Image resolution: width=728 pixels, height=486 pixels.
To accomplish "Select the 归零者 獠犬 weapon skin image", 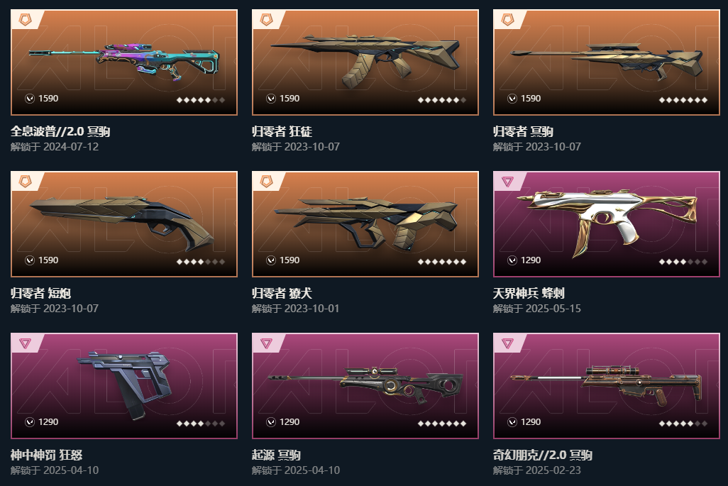I will pyautogui.click(x=366, y=223).
